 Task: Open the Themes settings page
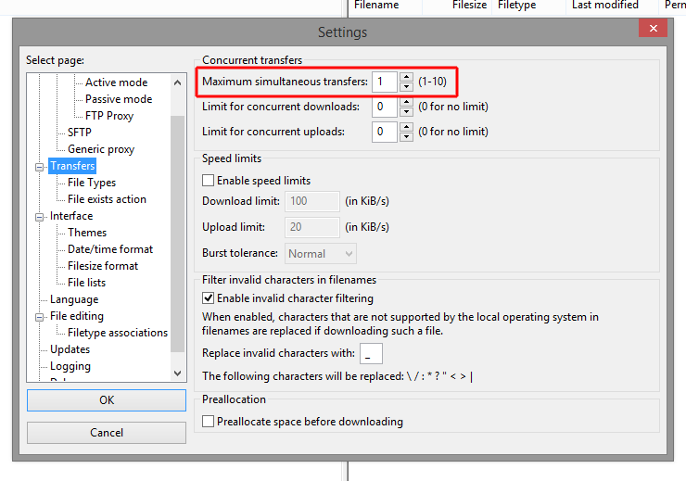(x=87, y=233)
